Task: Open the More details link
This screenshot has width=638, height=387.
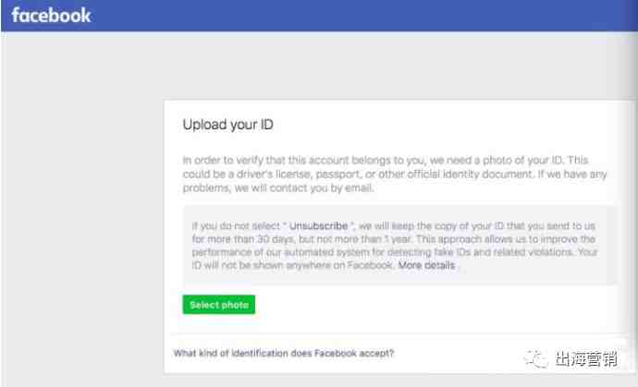Action: [426, 265]
